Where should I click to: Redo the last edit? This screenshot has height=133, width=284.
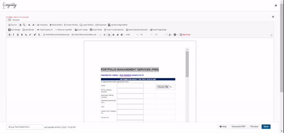pyautogui.click(x=33, y=25)
